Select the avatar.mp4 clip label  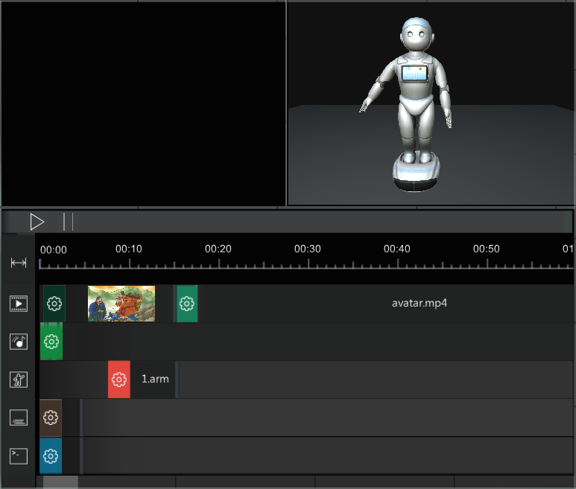pos(419,304)
